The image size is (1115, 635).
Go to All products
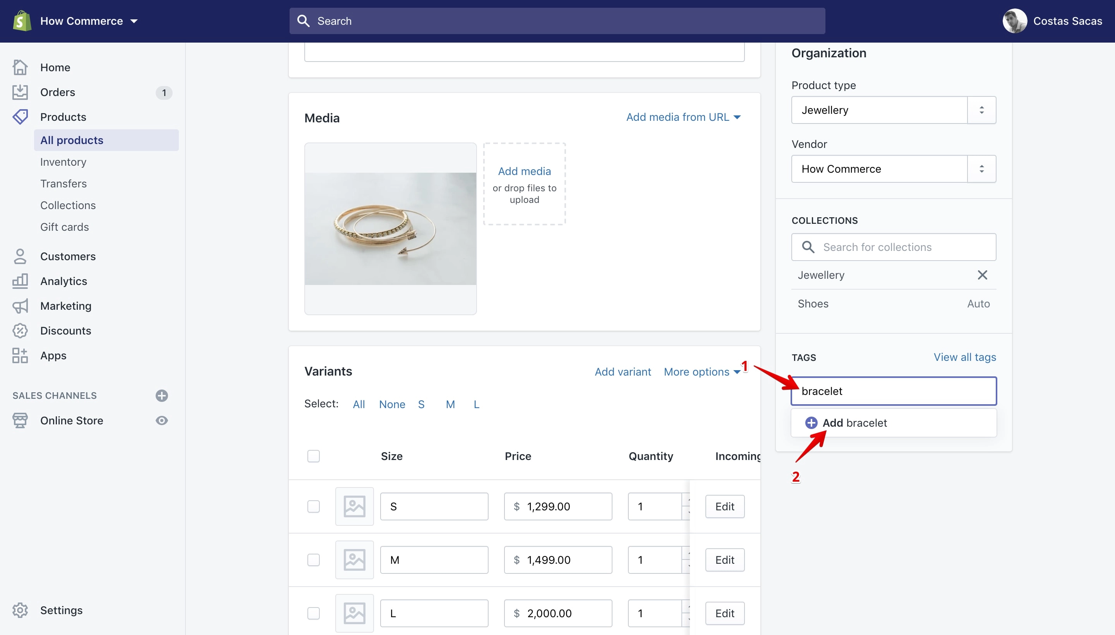106,140
